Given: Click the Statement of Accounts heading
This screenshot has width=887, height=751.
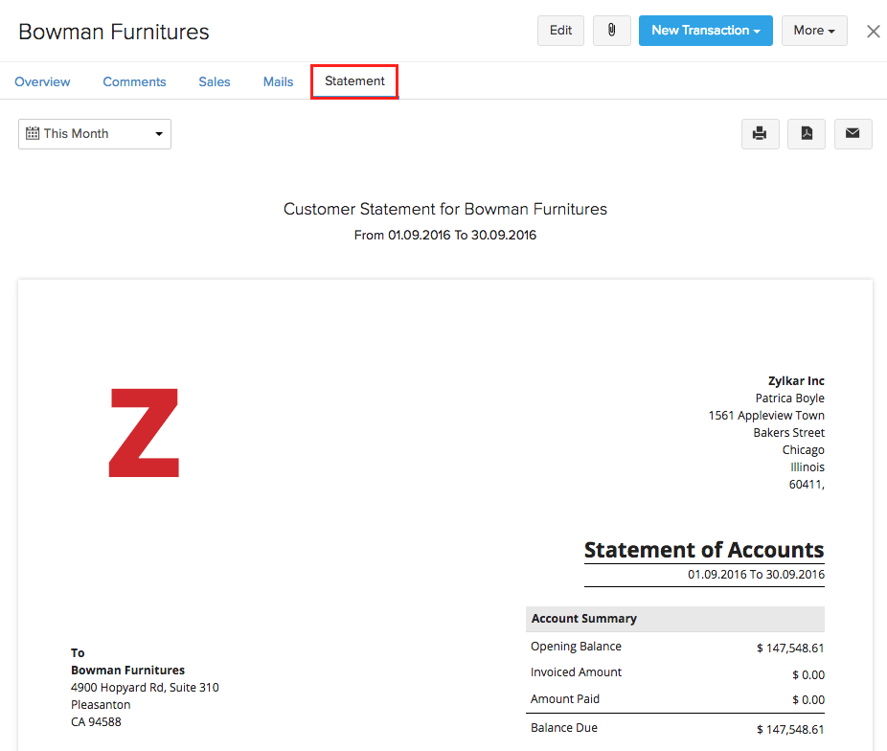Looking at the screenshot, I should 703,550.
